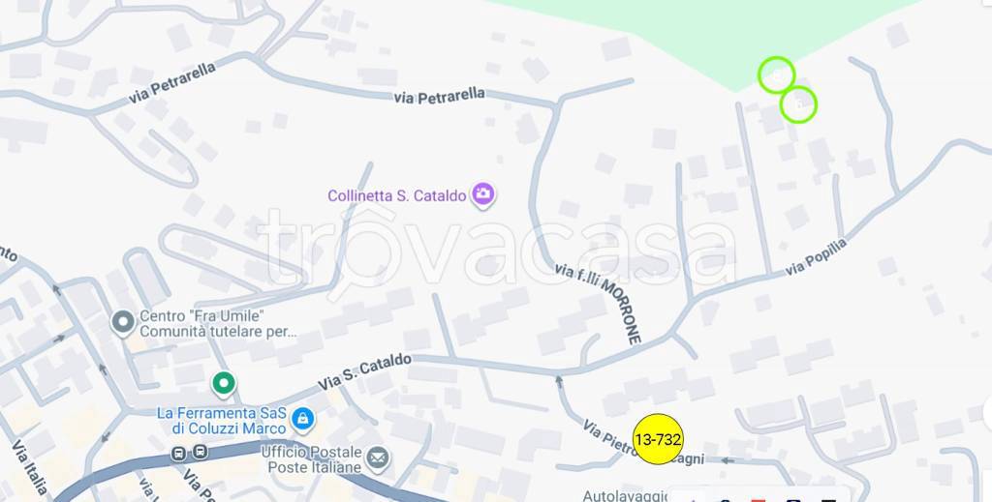Click the via Popilia street label
This screenshot has width=992, height=502.
pos(816,257)
